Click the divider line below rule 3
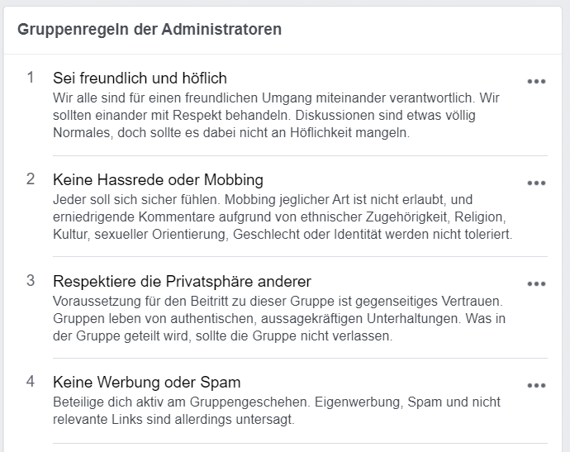570x452 pixels. (x=300, y=358)
